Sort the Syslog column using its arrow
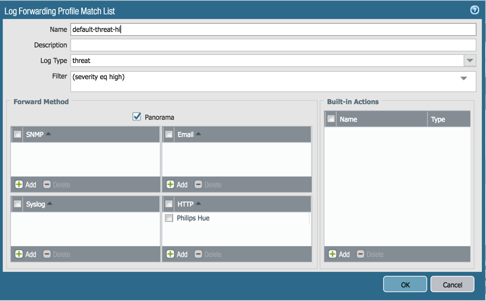Image resolution: width=486 pixels, height=301 pixels. 50,204
